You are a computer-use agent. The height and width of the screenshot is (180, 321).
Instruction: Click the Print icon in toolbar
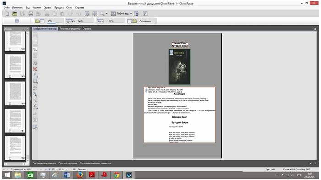pos(31,14)
